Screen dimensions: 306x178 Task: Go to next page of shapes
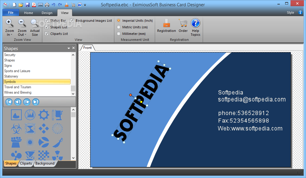coord(27,102)
